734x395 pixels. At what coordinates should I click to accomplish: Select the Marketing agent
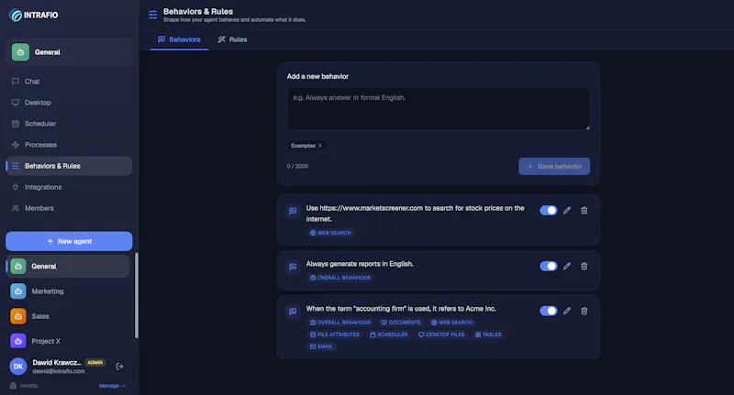(x=68, y=291)
